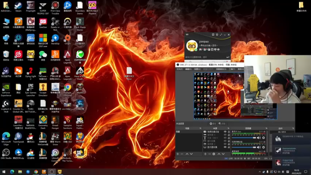Select the Origin desktop icon
This screenshot has width=311, height=175.
point(67,39)
